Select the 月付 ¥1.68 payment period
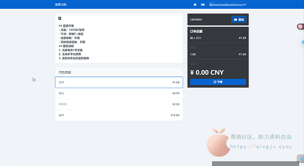Viewport: 304px width, 166px height. tap(119, 82)
